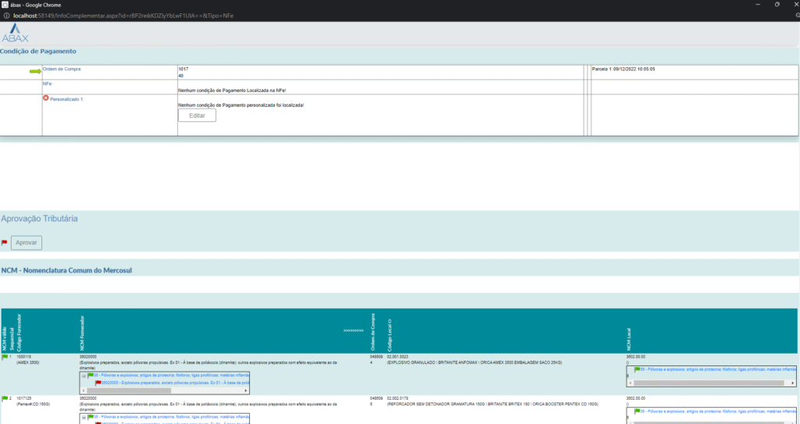Click the green NCM válido flag in row 2
800x424 pixels.
pos(5,398)
